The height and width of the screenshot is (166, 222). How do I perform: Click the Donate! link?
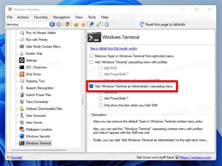[16, 157]
